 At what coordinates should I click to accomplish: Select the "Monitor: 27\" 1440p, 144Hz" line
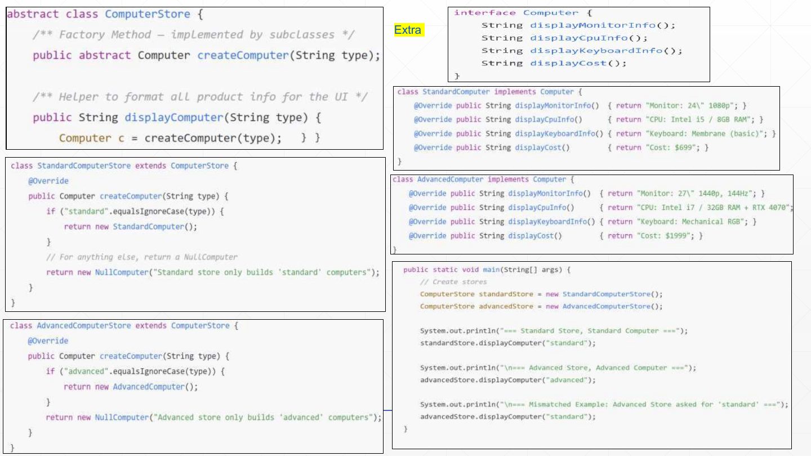tap(587, 194)
